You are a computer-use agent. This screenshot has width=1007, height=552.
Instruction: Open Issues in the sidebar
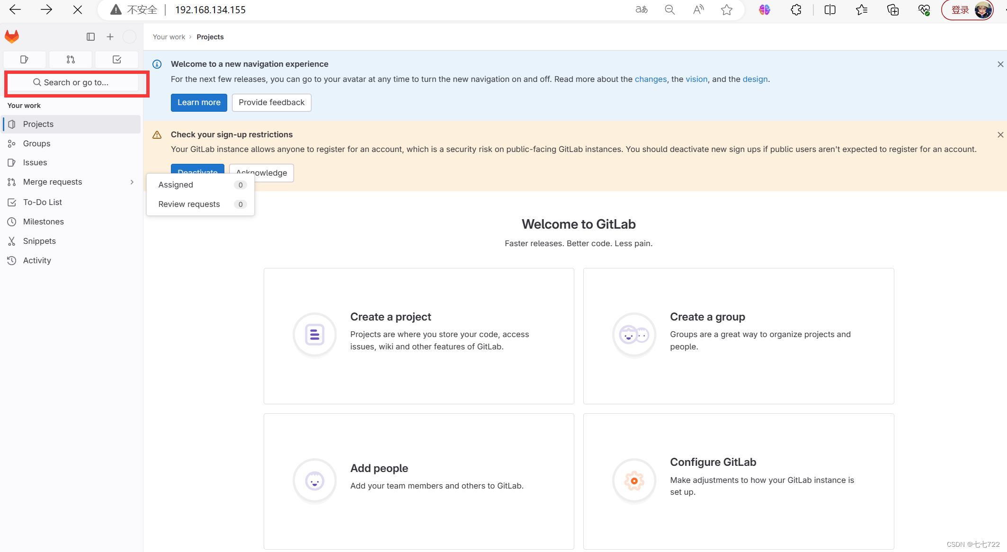pos(71,162)
